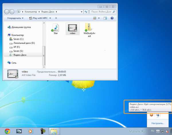Screen dimensions: 172x135
Task: Click the network tray icon
Action: [x=163, y=131]
